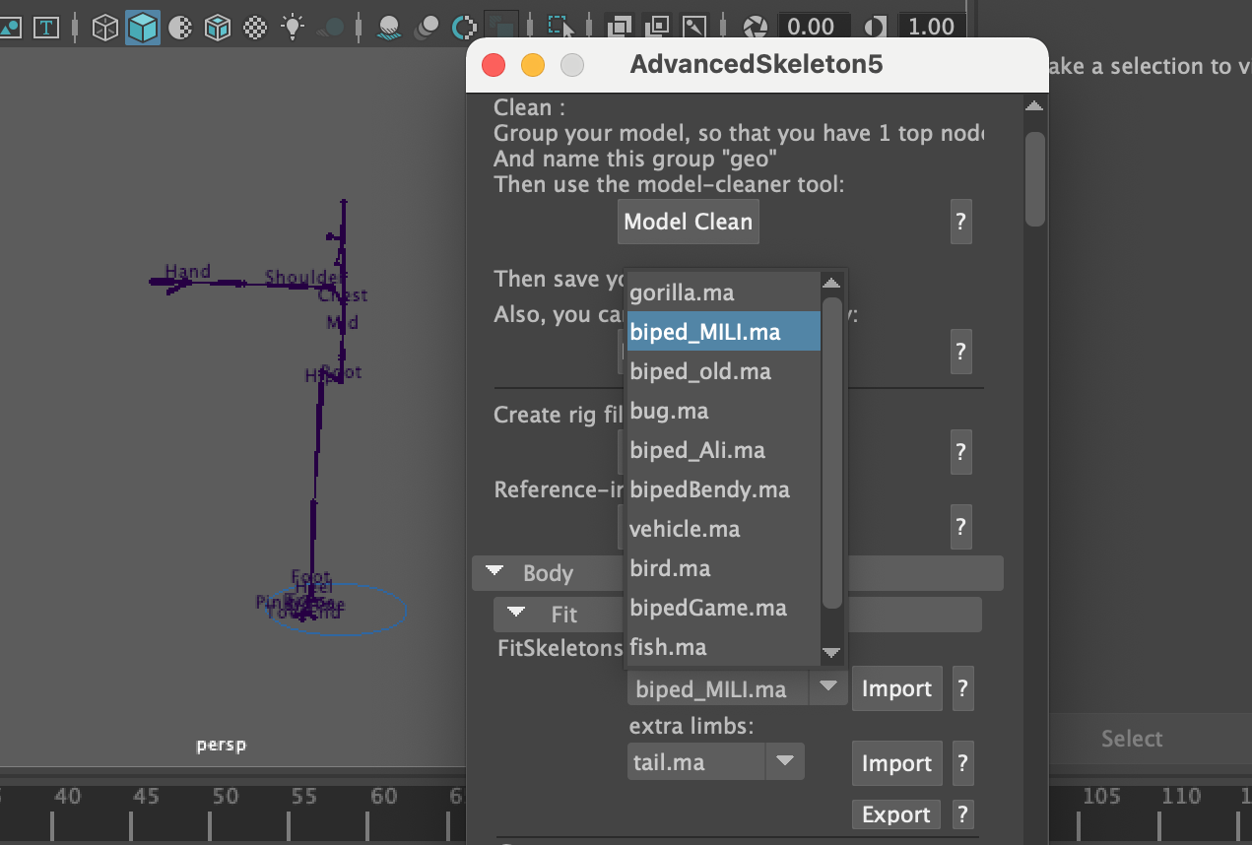The height and width of the screenshot is (845, 1252).
Task: Import the selected FitSkeleton biped_MILI.ma
Action: 896,688
